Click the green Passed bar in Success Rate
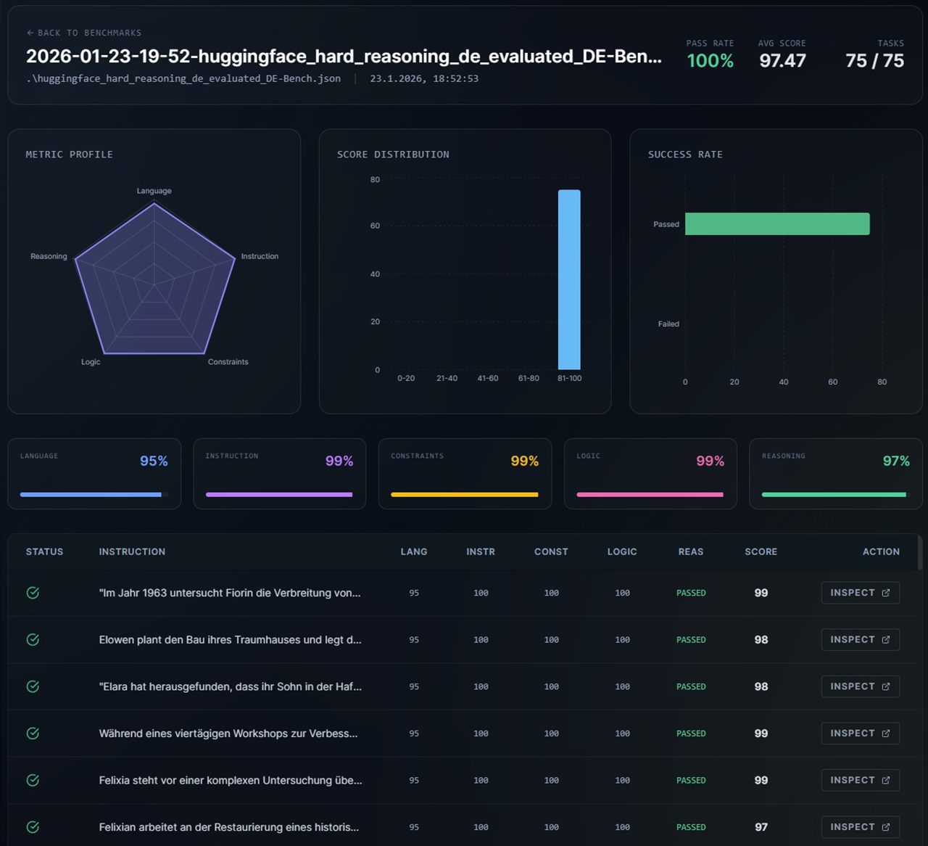The width and height of the screenshot is (928, 846). pos(776,224)
